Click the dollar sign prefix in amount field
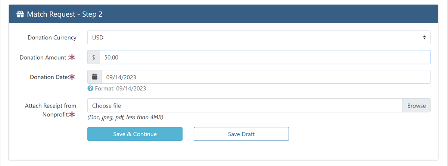The width and height of the screenshot is (448, 166). click(94, 57)
